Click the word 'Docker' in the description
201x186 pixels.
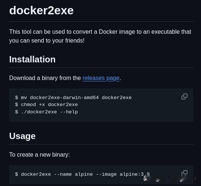point(108,32)
